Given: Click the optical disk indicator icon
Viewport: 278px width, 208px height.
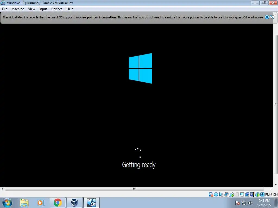Looking at the screenshot, I should tap(216, 194).
